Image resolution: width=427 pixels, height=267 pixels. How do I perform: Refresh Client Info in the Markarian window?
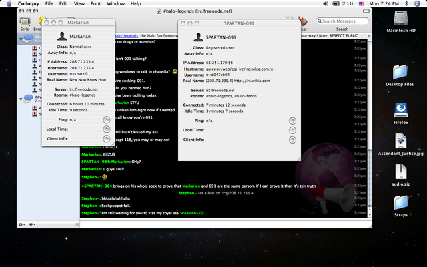107,139
